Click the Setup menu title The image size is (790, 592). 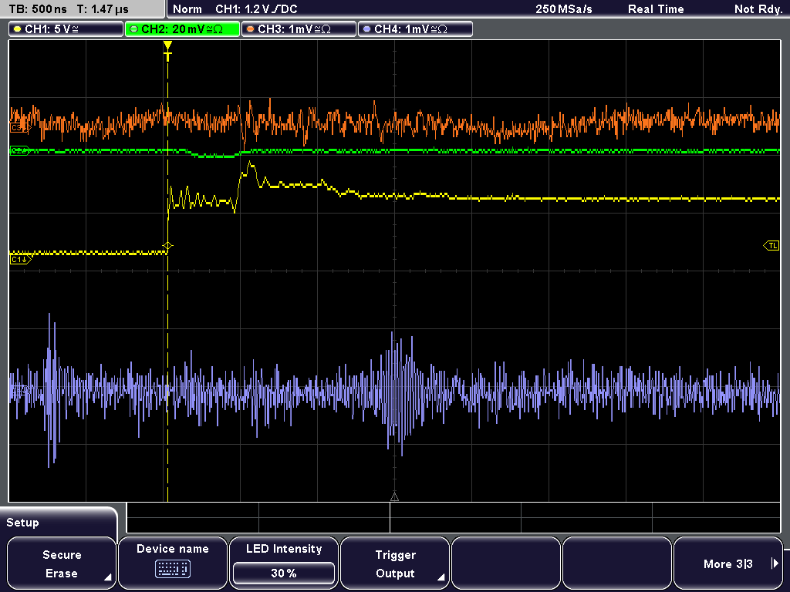(22, 523)
